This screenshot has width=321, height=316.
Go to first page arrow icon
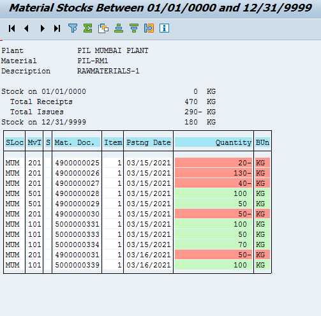12,28
